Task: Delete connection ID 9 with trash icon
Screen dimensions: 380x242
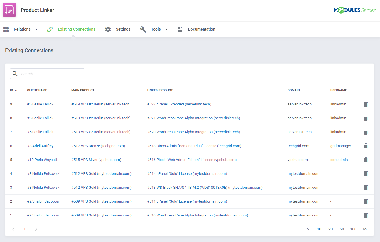Action: point(366,104)
